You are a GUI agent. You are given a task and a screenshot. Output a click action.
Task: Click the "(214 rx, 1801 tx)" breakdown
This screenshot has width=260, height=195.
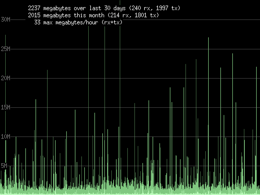133,15
